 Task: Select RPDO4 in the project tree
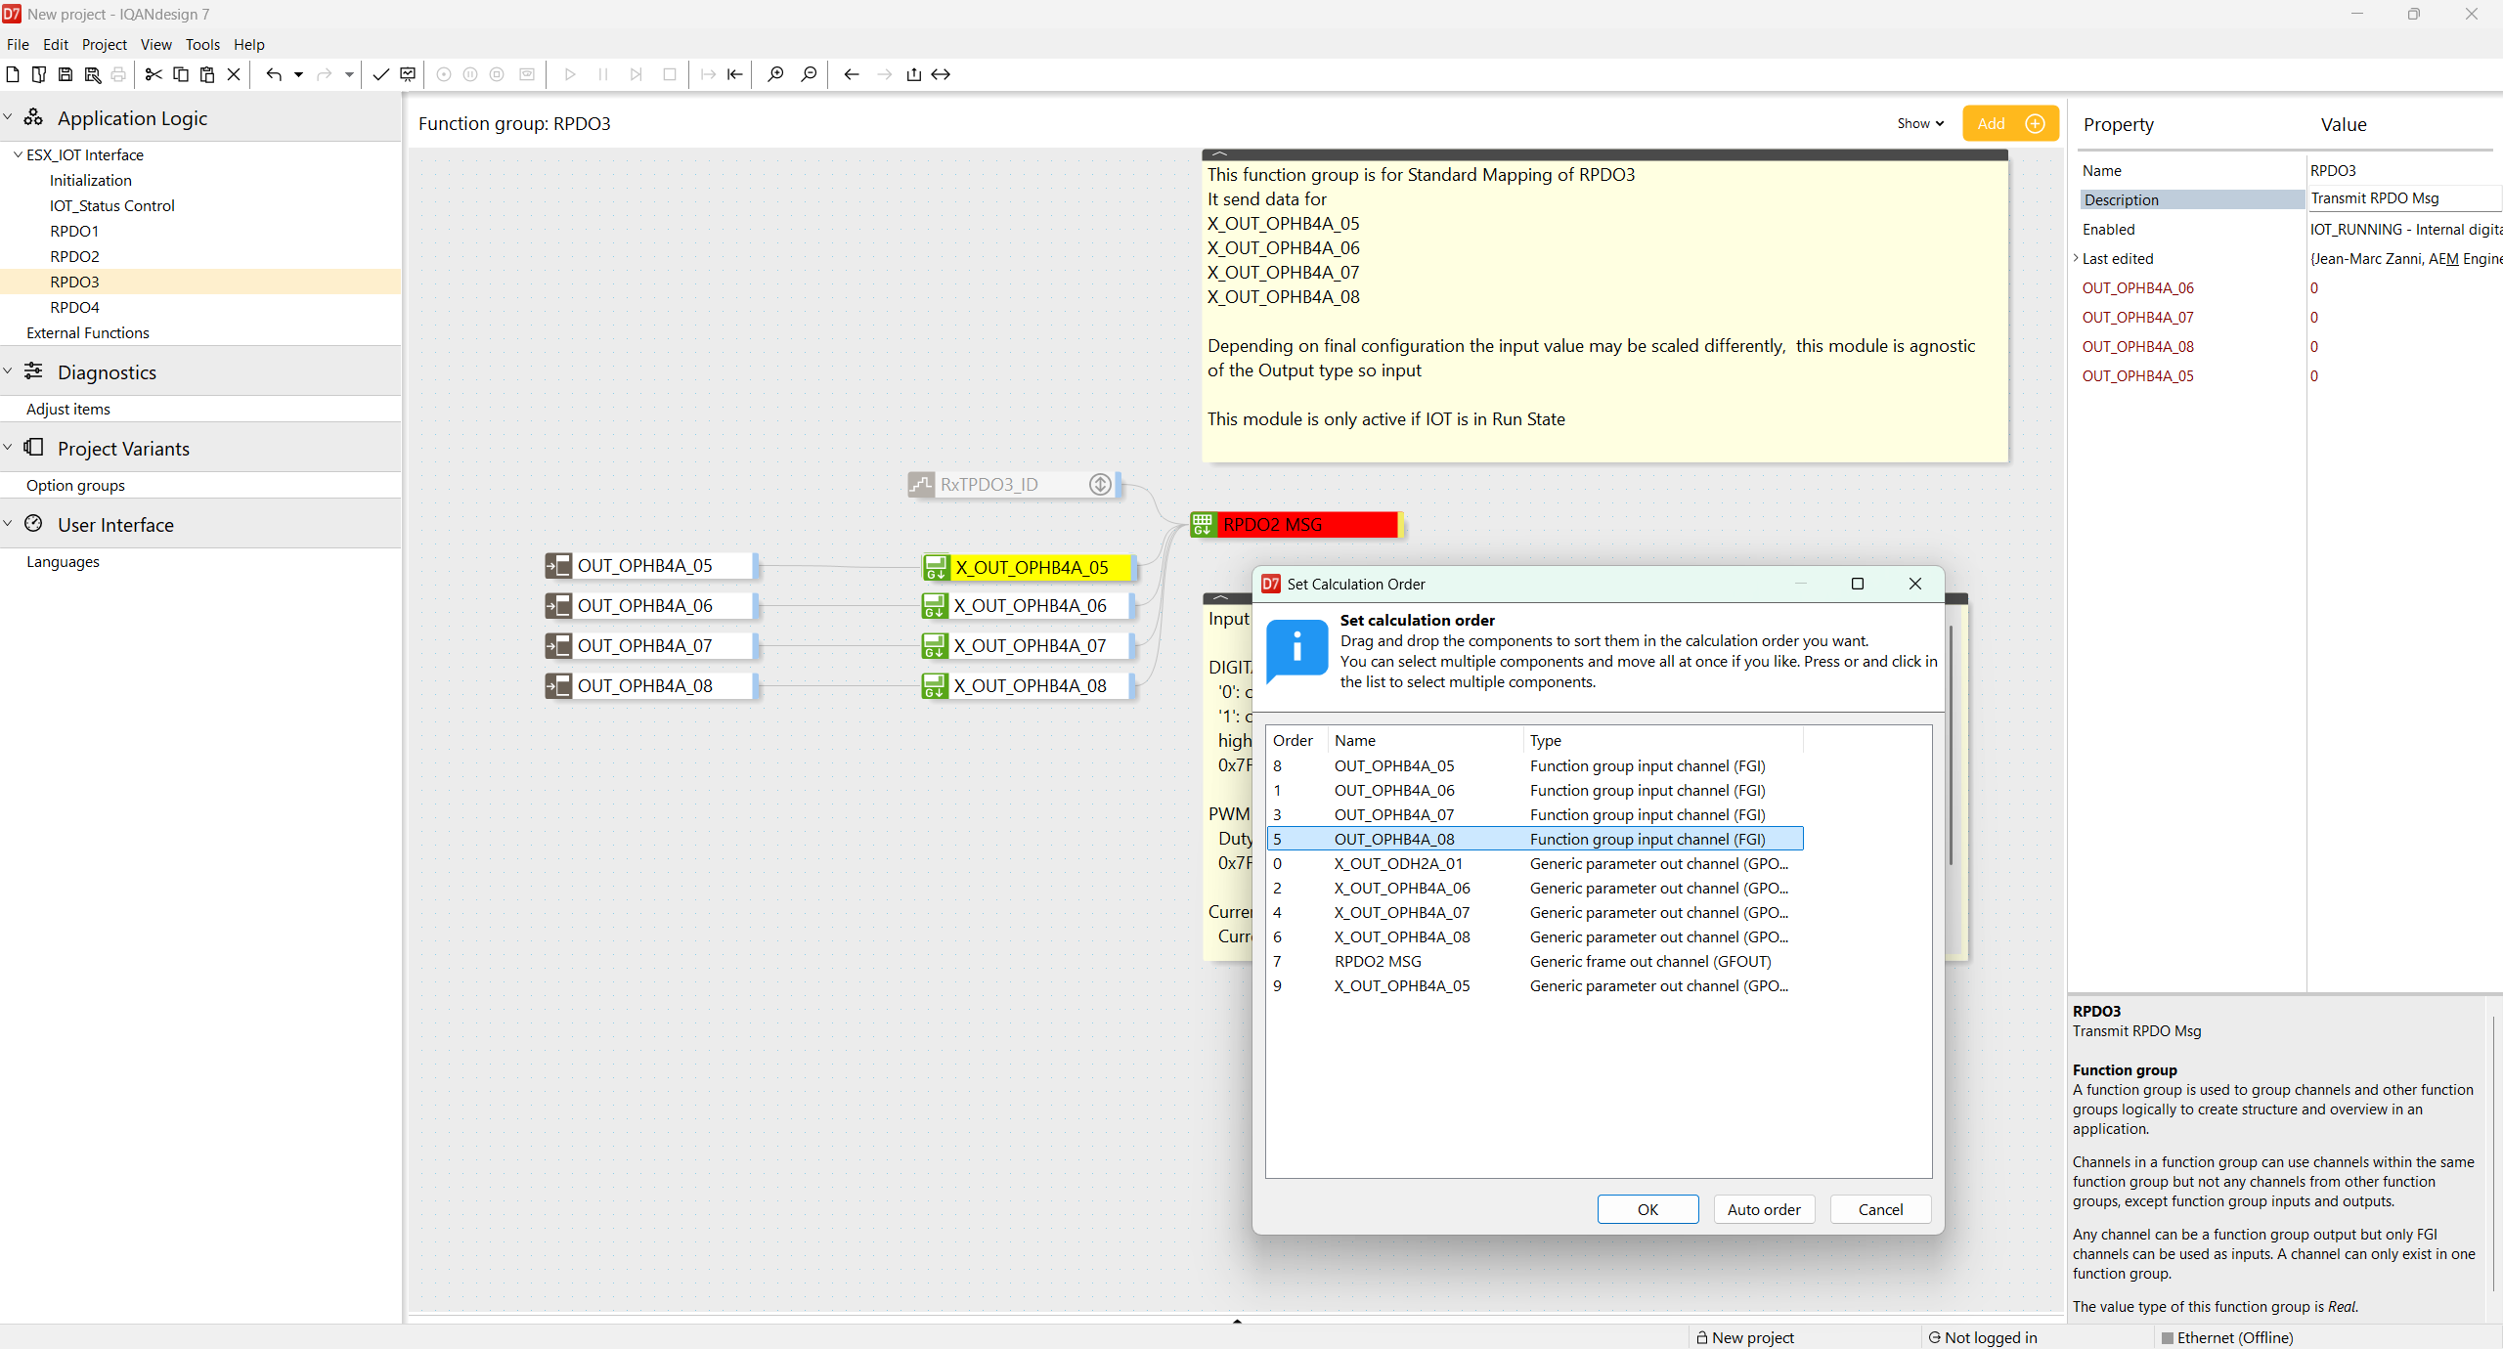click(75, 307)
